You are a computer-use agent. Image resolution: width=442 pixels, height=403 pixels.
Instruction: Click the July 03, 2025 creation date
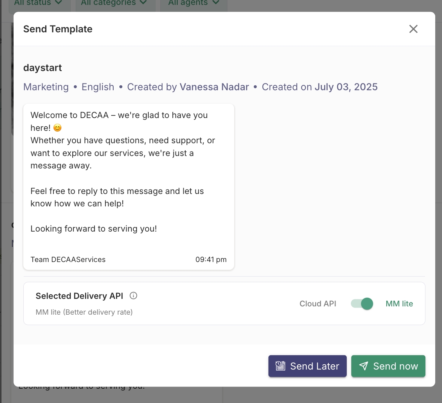(x=346, y=87)
